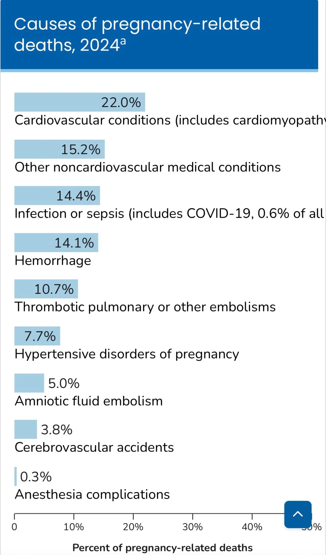Screen dimensions: 326x555
Task: Tap the scroll-to-top arrow button
Action: point(298,514)
